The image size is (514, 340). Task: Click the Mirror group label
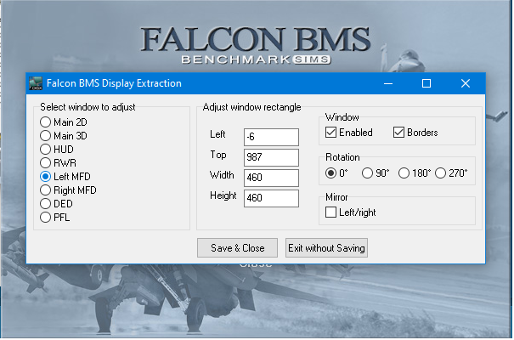pyautogui.click(x=336, y=197)
